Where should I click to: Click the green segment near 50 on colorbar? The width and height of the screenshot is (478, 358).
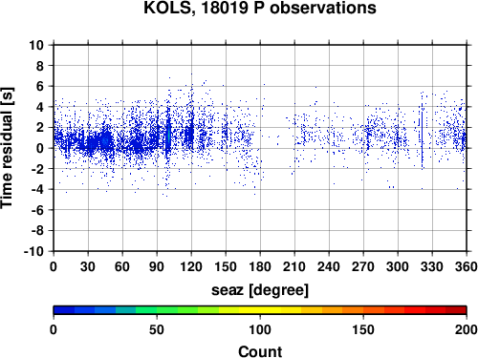coord(157,310)
